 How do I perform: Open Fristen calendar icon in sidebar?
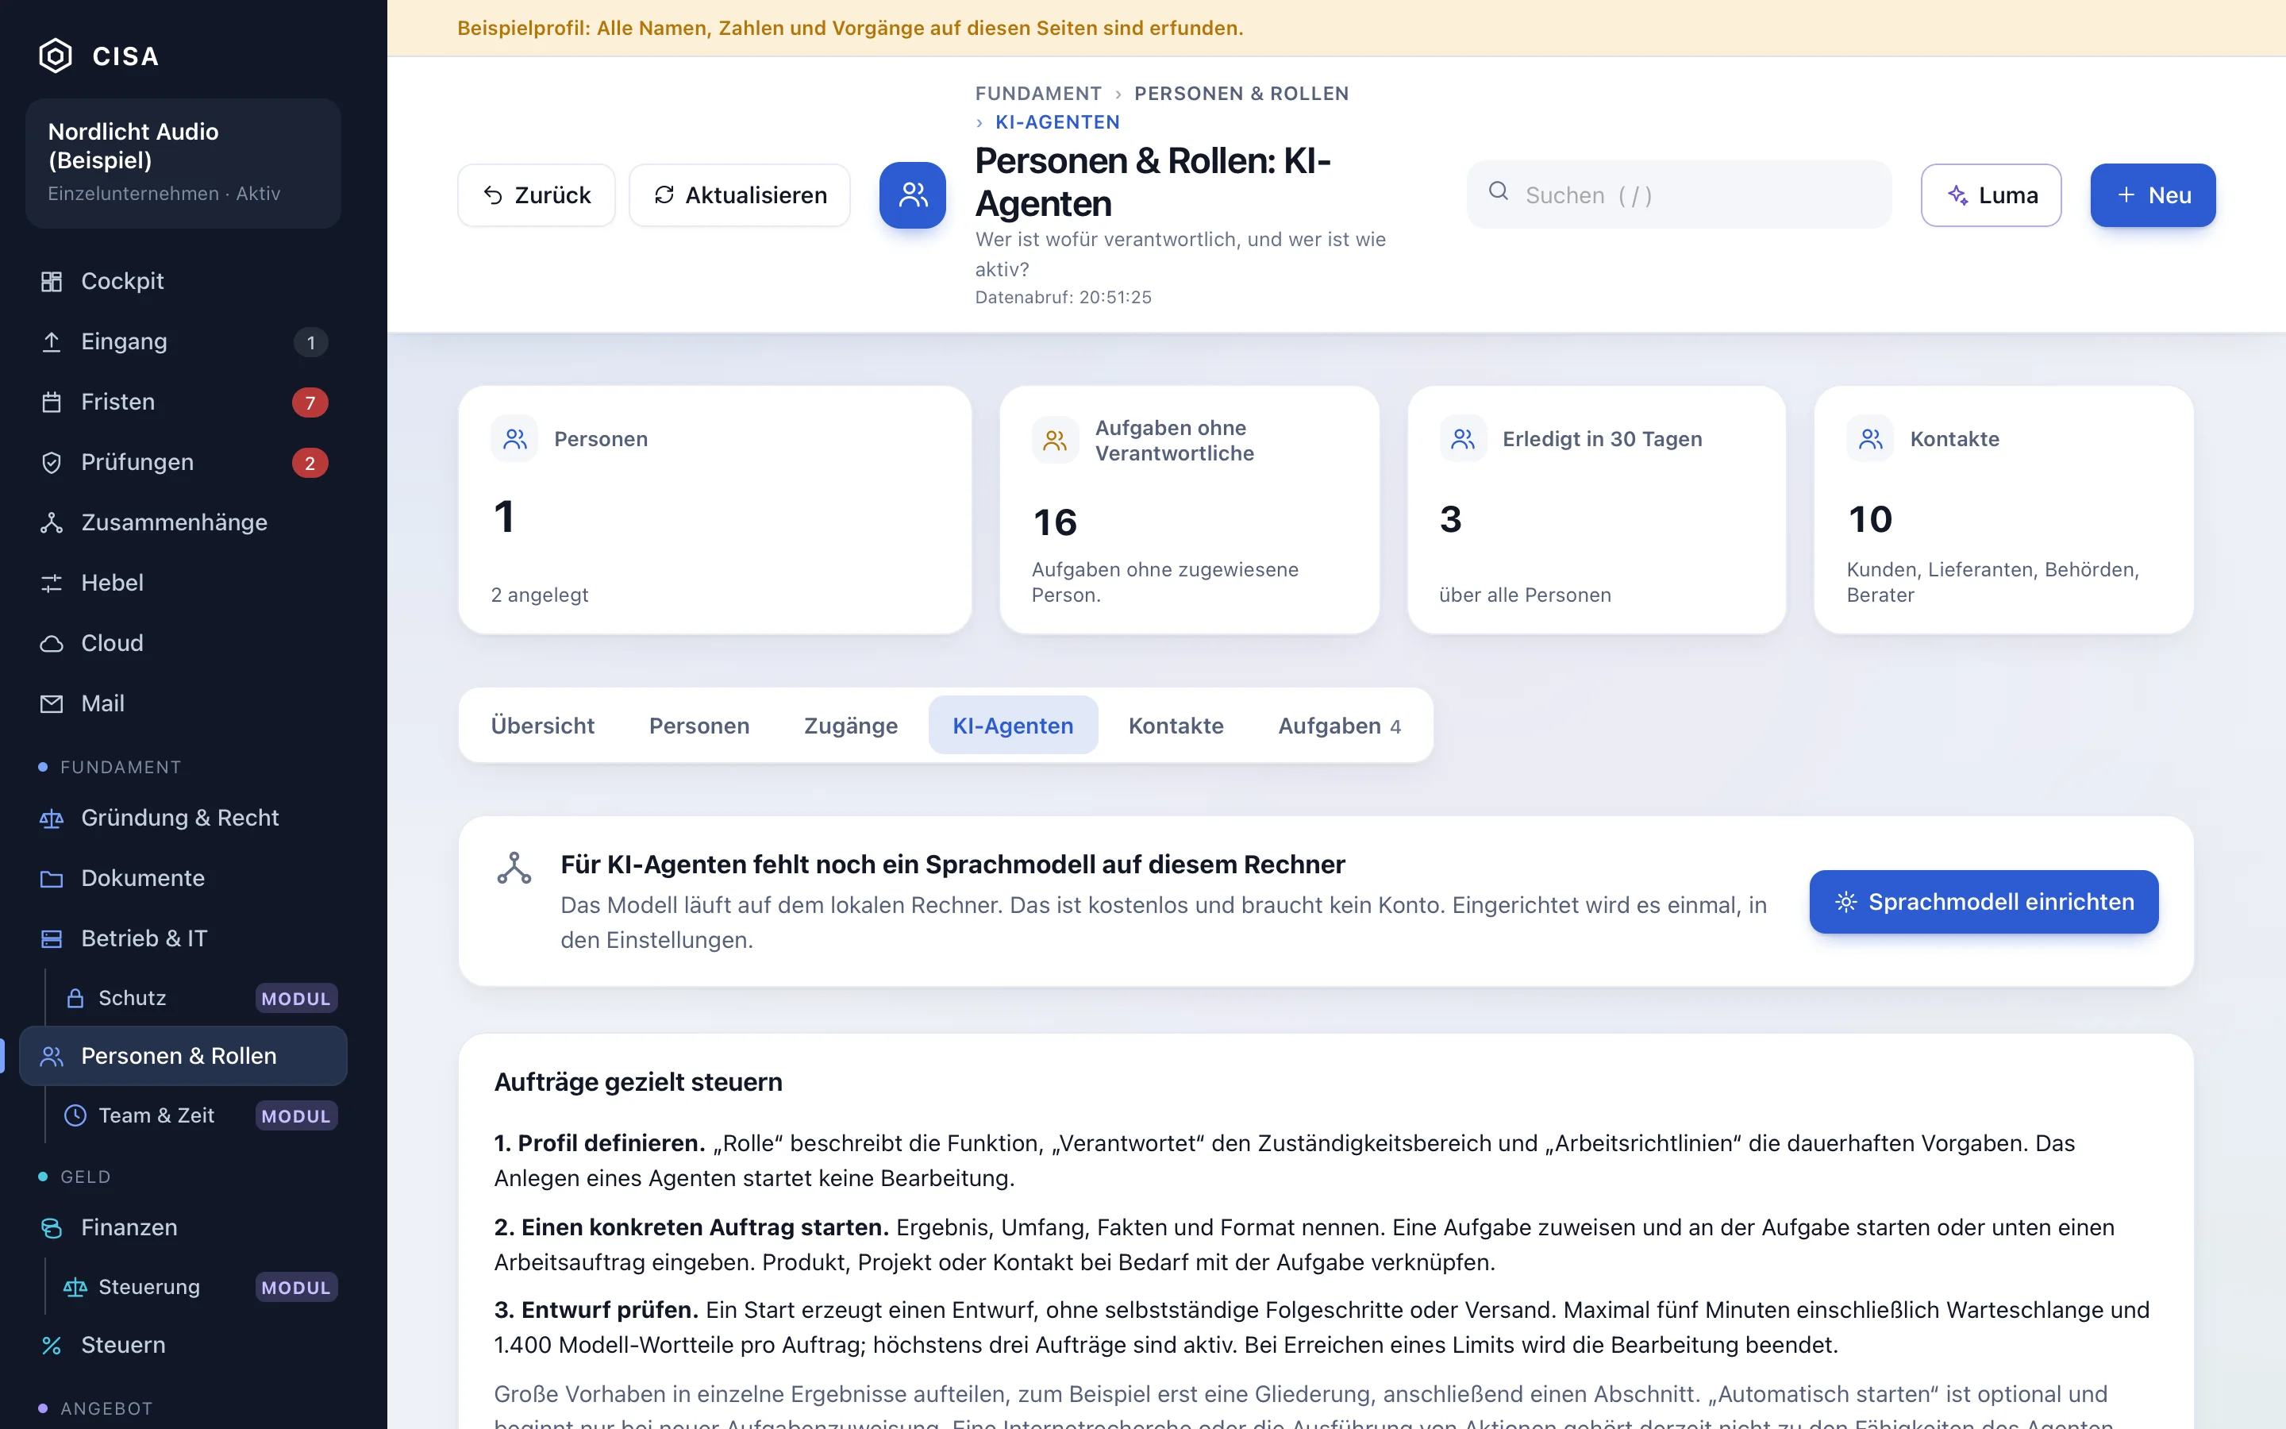tap(52, 403)
